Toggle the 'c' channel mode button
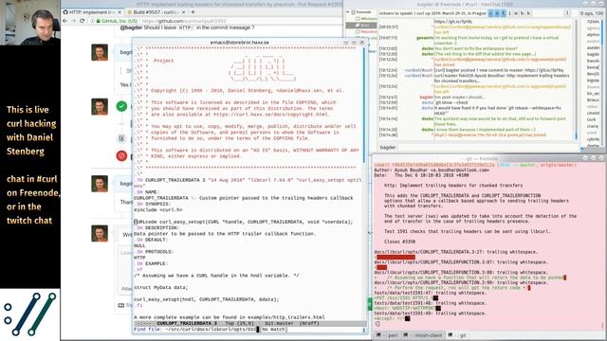607x341 pixels. point(490,13)
